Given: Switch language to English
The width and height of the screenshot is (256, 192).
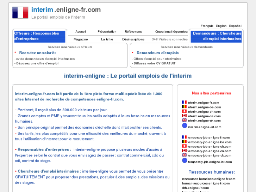Looking at the screenshot, I should (x=221, y=26).
